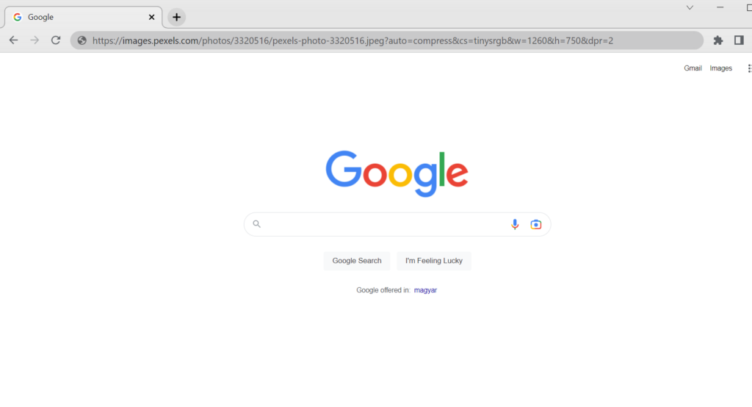Screen dimensions: 752x407
Task: Open a new browser tab
Action: tap(176, 18)
